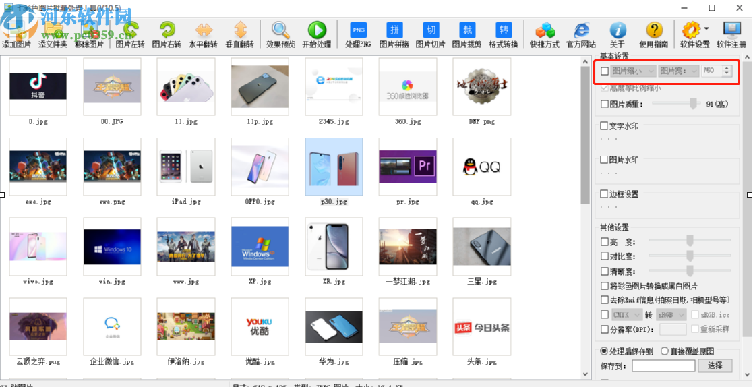Select the XP.jpg Windows thumbnail

(260, 247)
